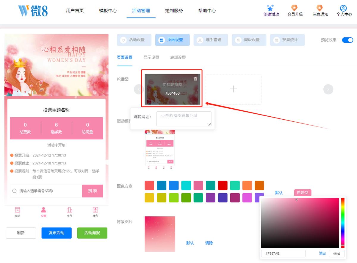Screen dimensions: 357x263
Task: Click the pink background image thumbnail
Action: click(x=160, y=234)
